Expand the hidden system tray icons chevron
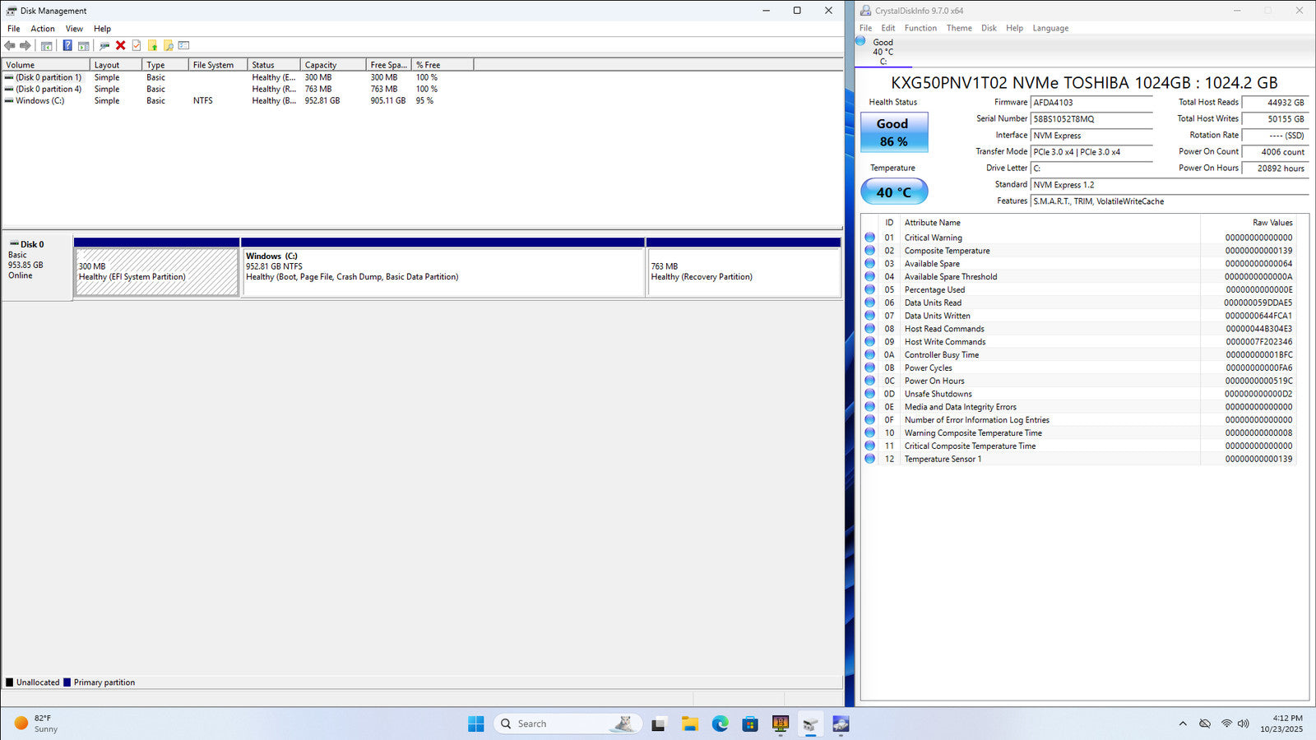The image size is (1316, 740). [1183, 724]
